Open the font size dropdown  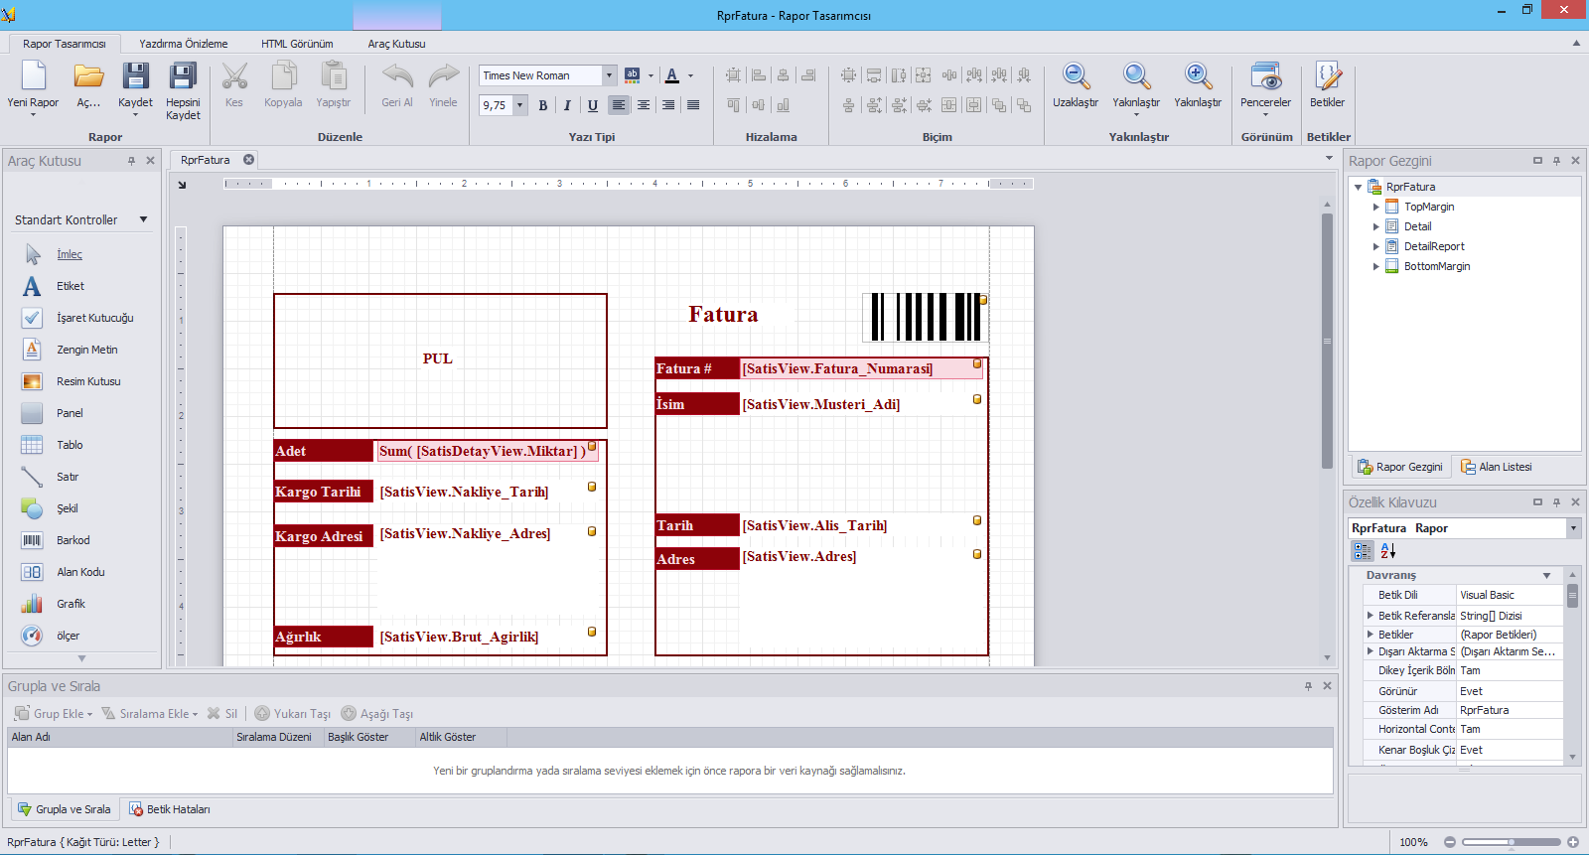[x=519, y=105]
